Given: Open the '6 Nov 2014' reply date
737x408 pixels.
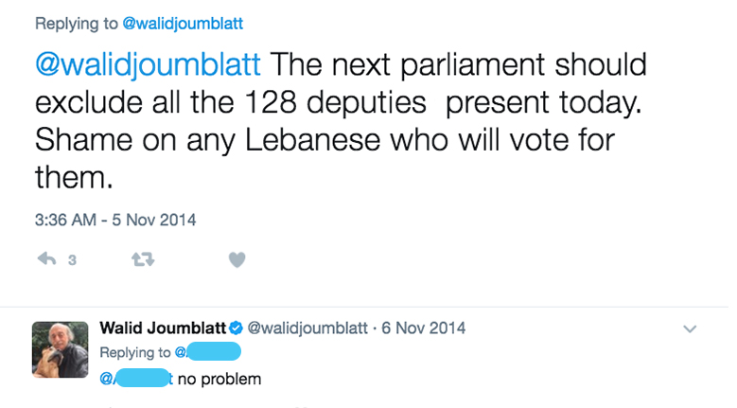Looking at the screenshot, I should pyautogui.click(x=423, y=328).
